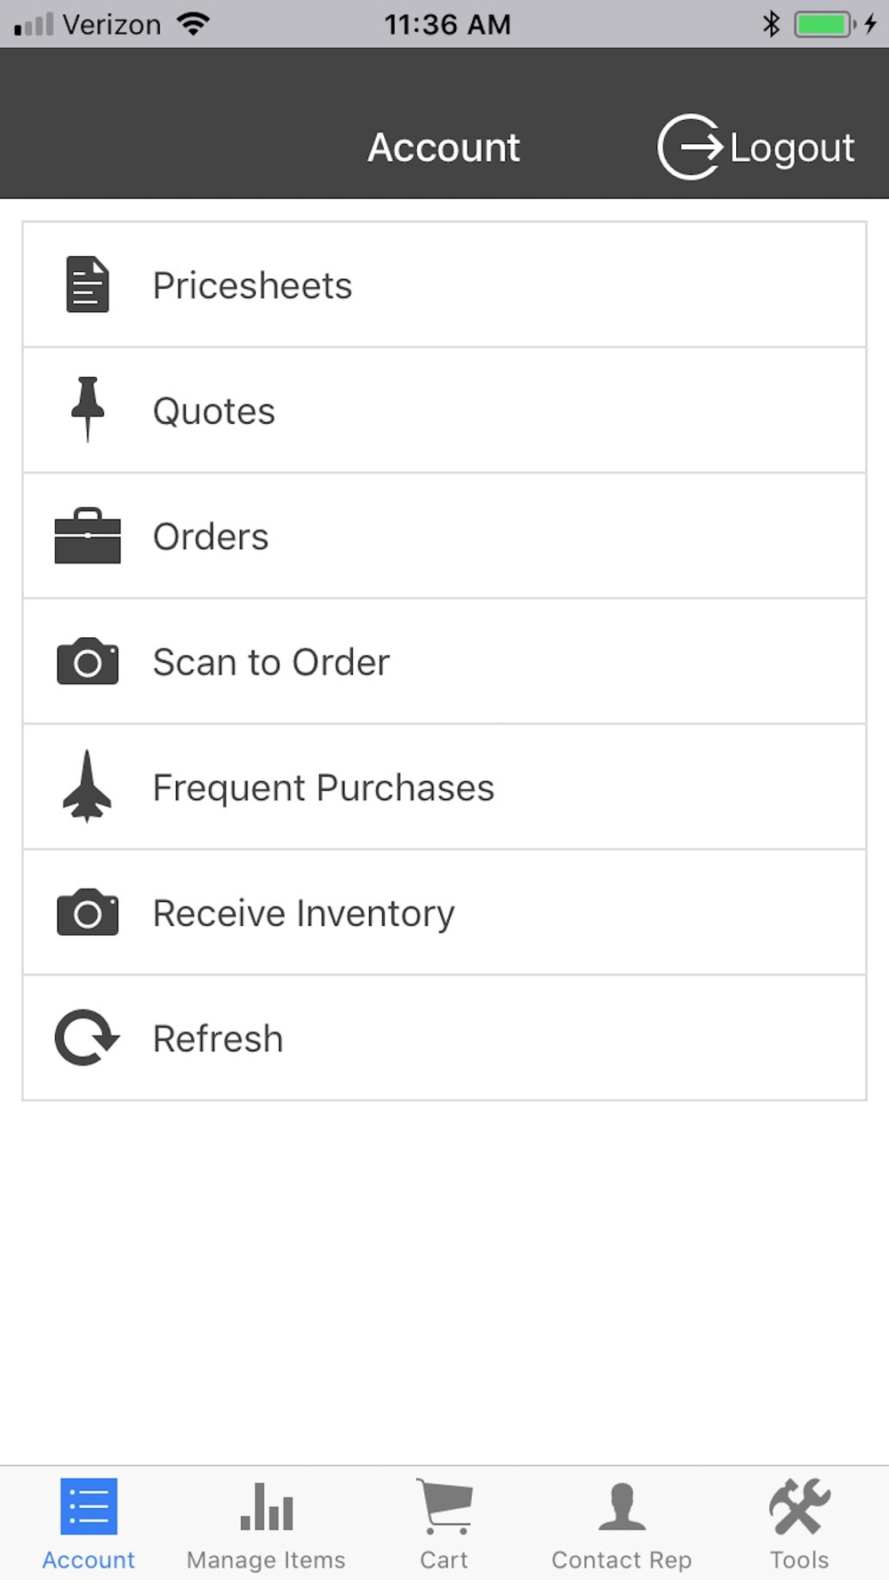Choose Scan to Order option

(444, 661)
